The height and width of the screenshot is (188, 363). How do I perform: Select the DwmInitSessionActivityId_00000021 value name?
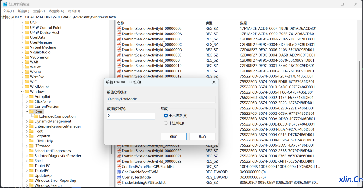pyautogui.click(x=151, y=156)
